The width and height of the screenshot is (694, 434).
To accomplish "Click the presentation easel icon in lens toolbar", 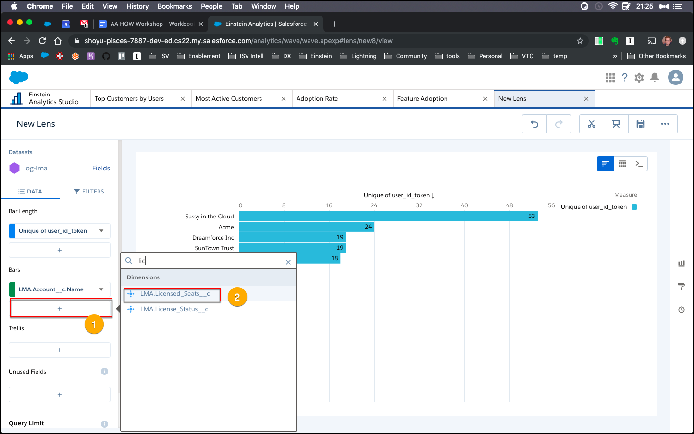I will tap(616, 124).
